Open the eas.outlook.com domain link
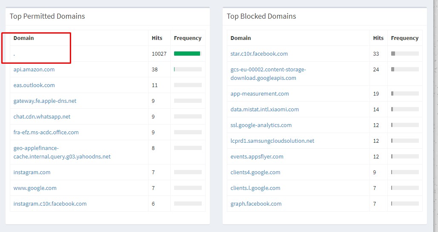 (x=34, y=85)
